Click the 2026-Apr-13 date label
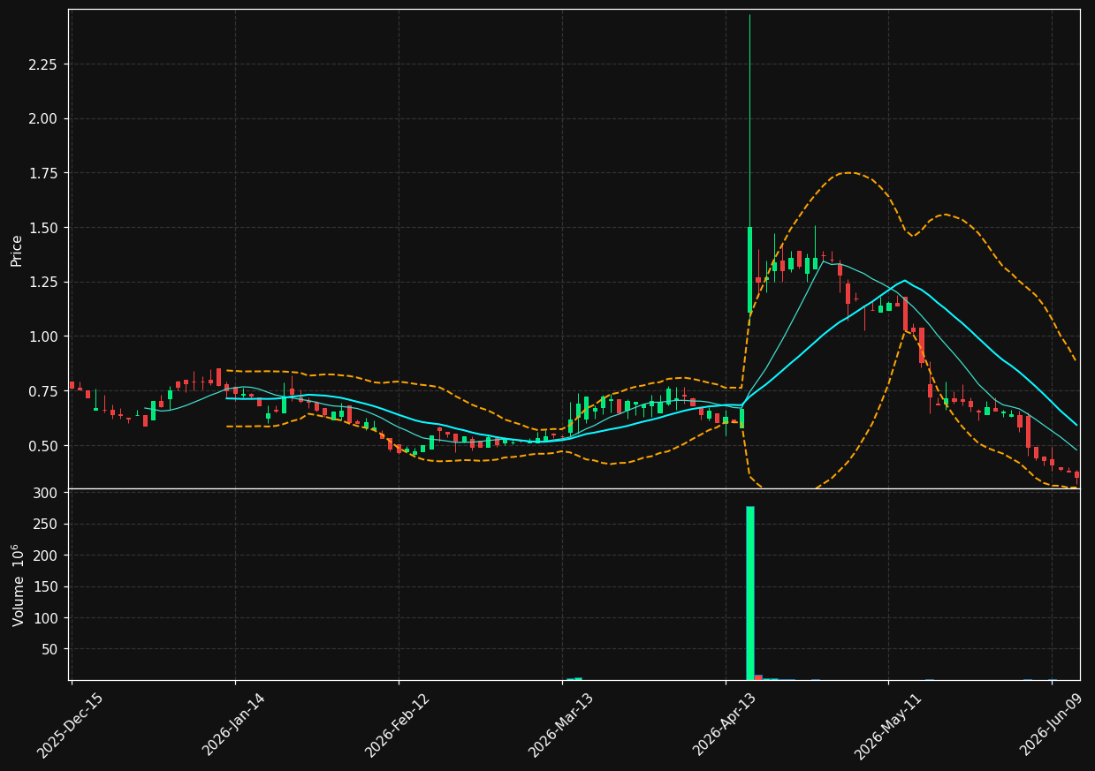This screenshot has height=771, width=1095. pos(724,725)
